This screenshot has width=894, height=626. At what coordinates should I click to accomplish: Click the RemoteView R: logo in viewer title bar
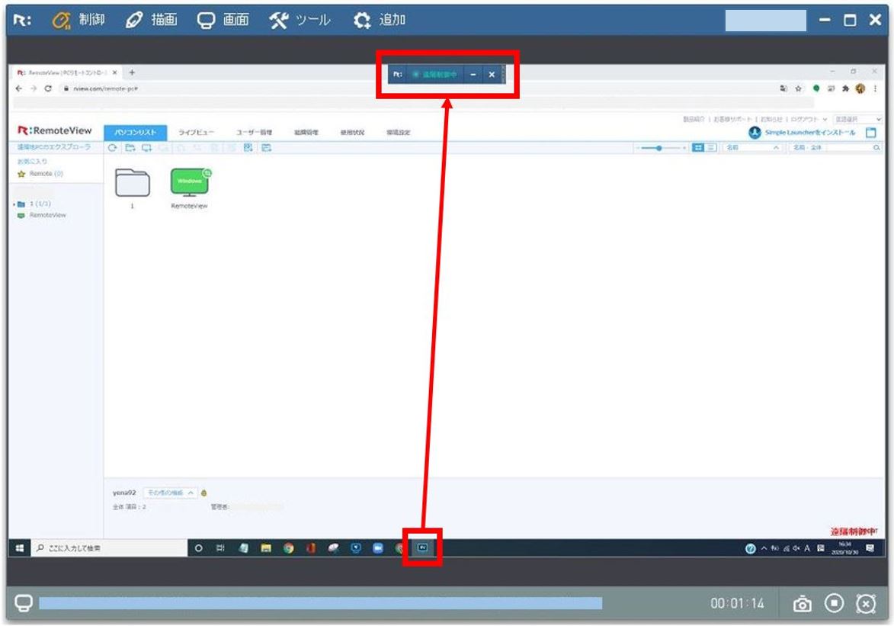point(22,20)
